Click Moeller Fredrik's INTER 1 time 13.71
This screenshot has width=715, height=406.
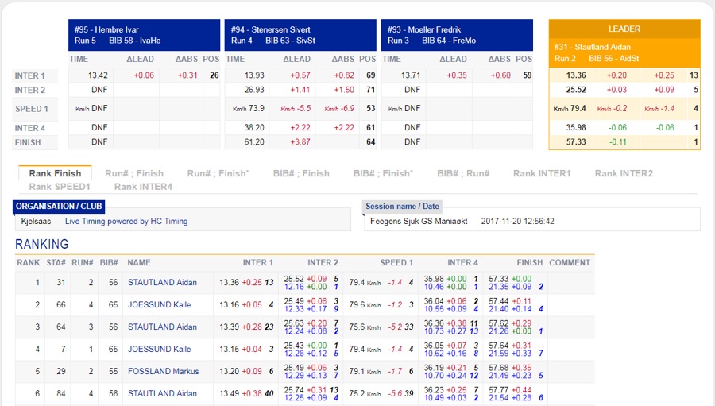click(411, 75)
